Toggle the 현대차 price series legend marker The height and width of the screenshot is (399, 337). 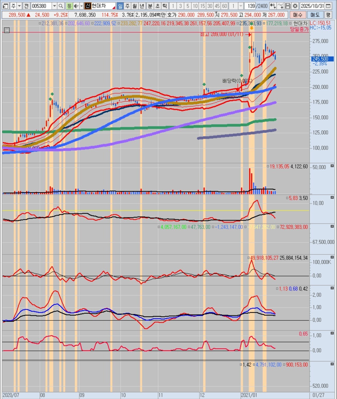(x=290, y=23)
